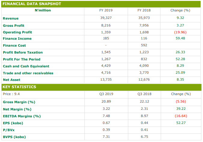
Task: Select the Price : 9.4 cell
Action: point(11,94)
